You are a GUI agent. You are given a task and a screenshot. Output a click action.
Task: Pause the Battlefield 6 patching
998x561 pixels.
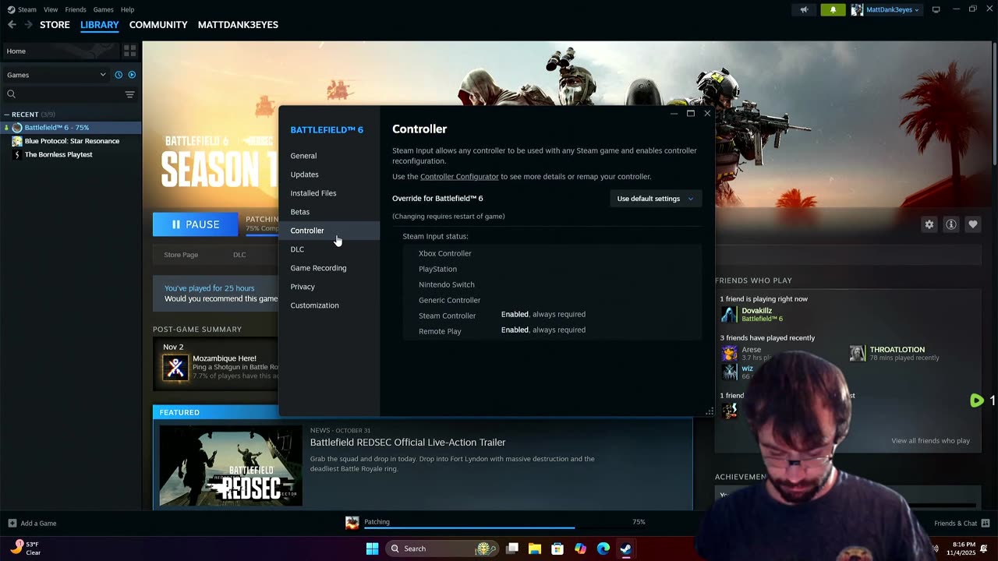(196, 224)
